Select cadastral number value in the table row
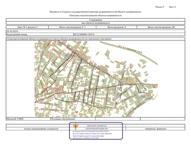The height and width of the screenshot is (147, 191). point(84,34)
